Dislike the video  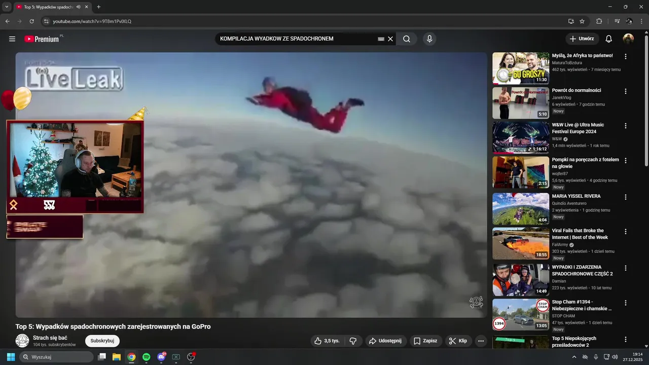click(353, 341)
